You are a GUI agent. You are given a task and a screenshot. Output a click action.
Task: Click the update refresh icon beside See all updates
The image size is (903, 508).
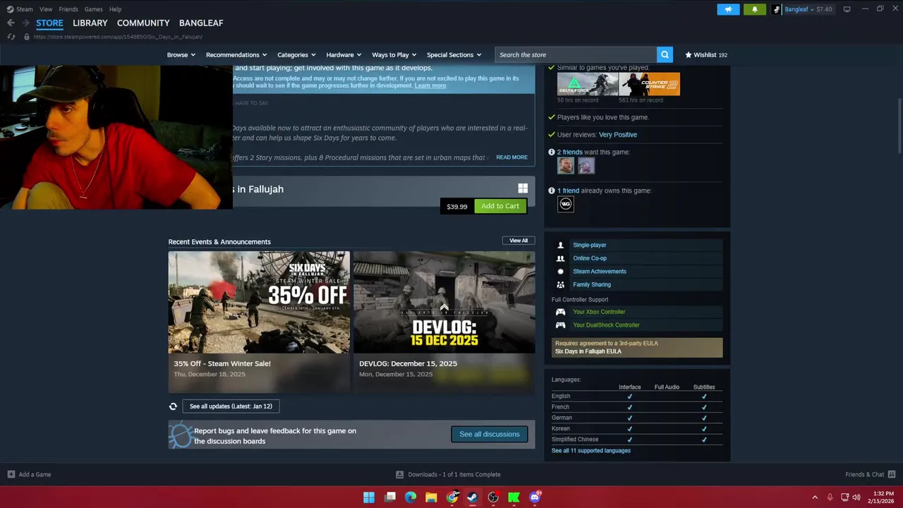(173, 406)
